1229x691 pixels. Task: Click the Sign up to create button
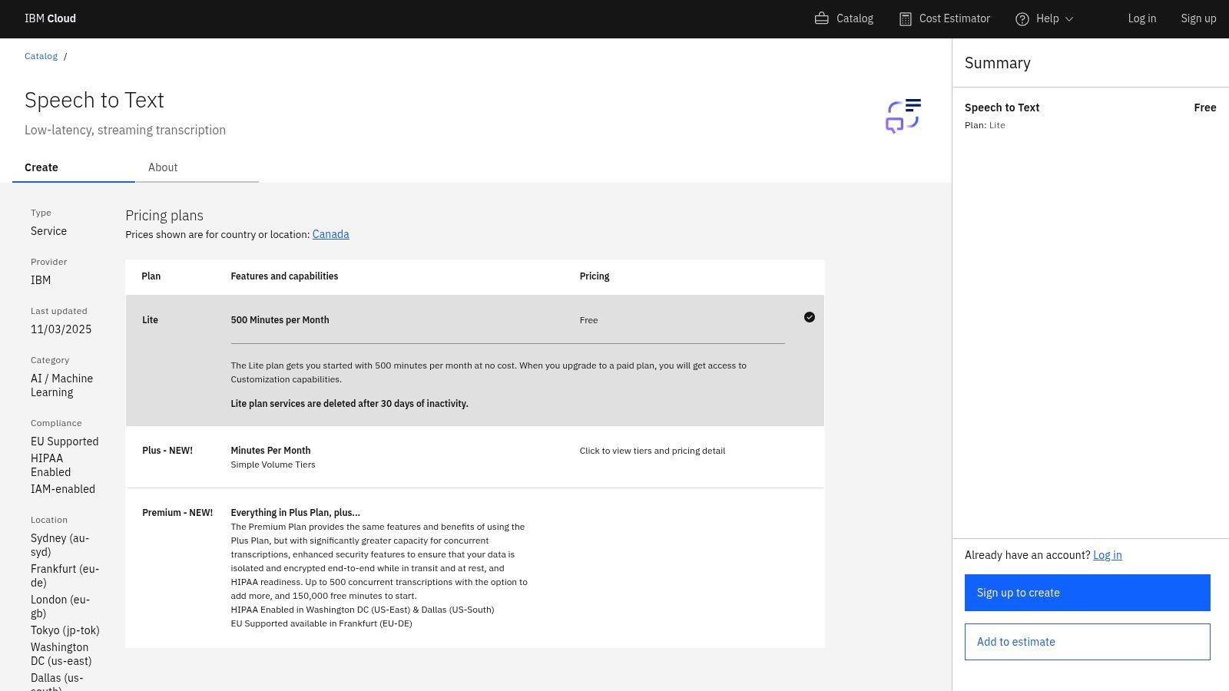1087,592
